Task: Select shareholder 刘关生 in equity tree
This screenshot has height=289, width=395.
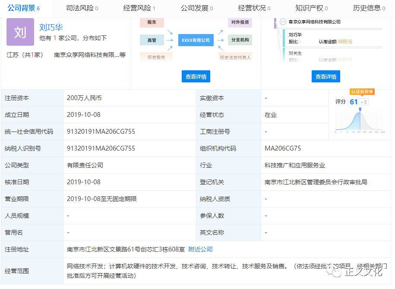Action: pos(295,53)
